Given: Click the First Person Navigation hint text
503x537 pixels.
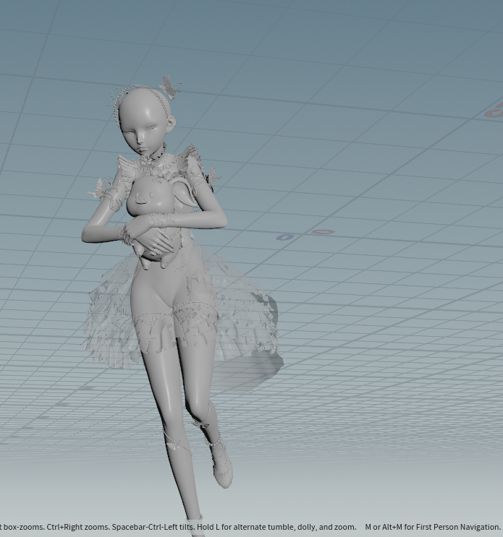Looking at the screenshot, I should tap(432, 527).
